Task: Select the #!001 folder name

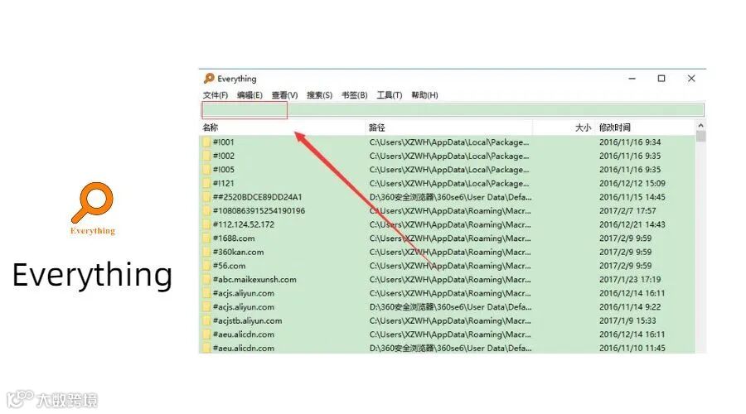Action: click(223, 142)
